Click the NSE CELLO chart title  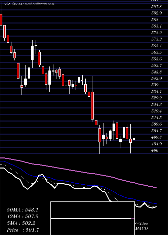click(28, 4)
